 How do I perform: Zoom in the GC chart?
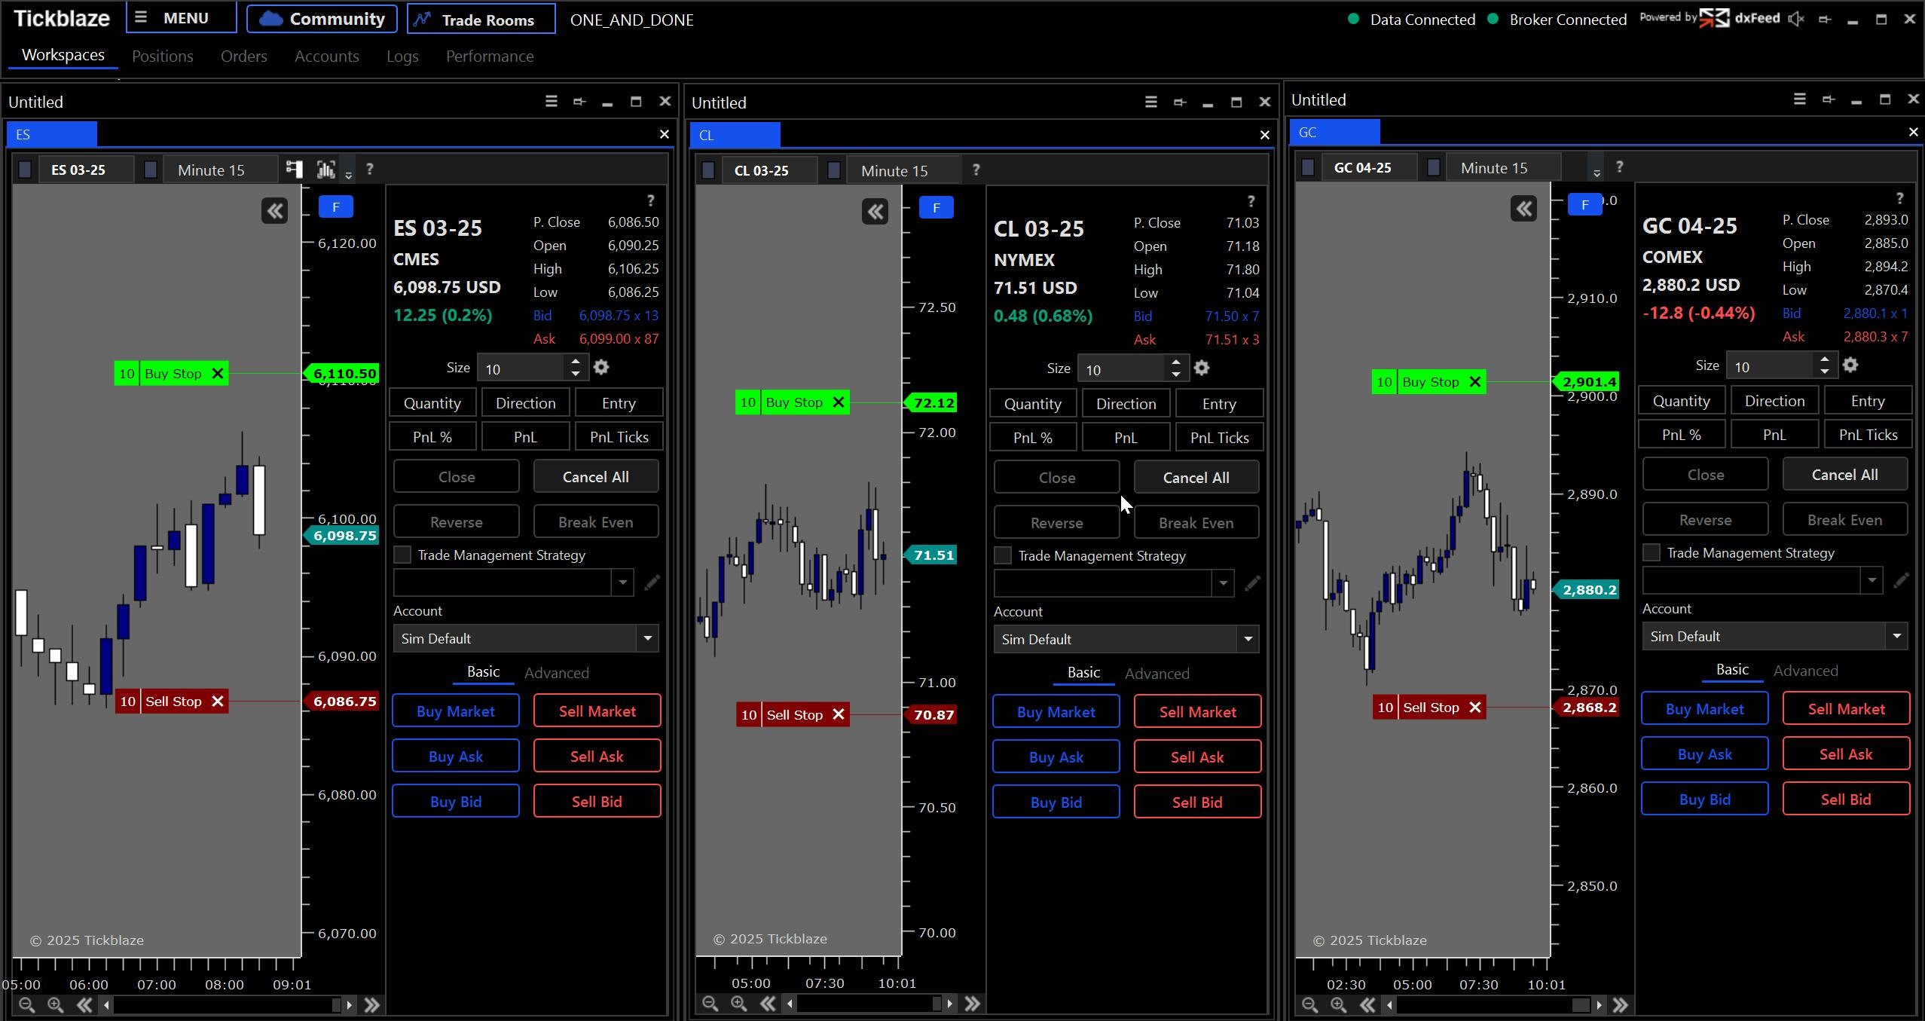click(1338, 1004)
